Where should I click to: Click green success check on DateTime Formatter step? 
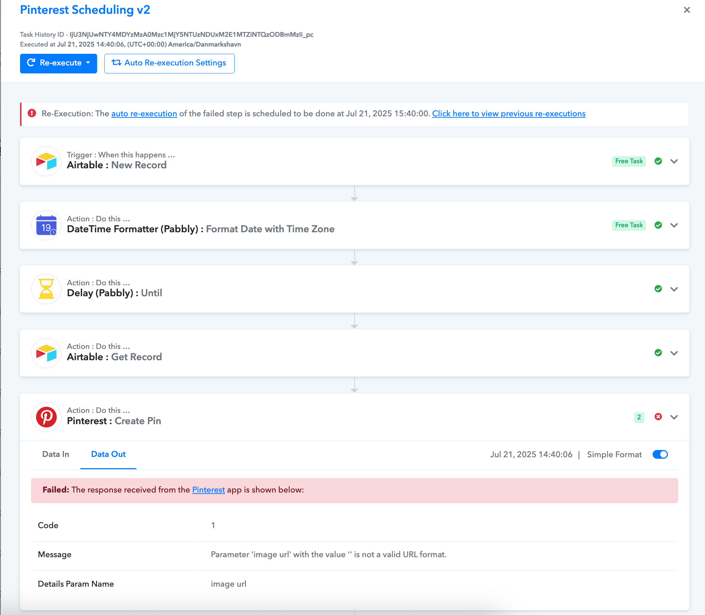click(658, 225)
